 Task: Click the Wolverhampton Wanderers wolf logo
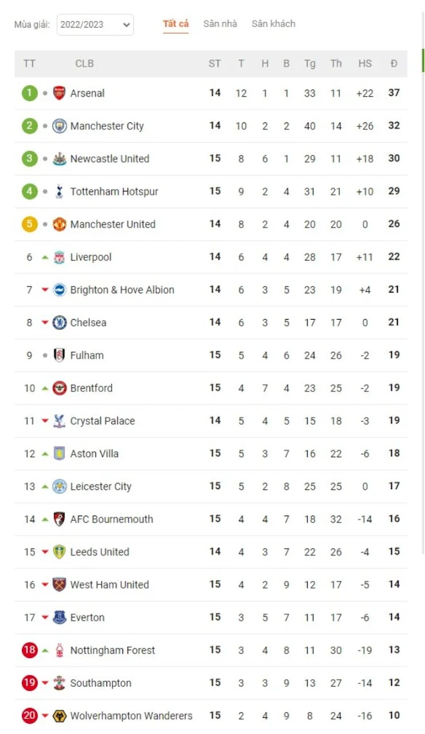coord(59,716)
